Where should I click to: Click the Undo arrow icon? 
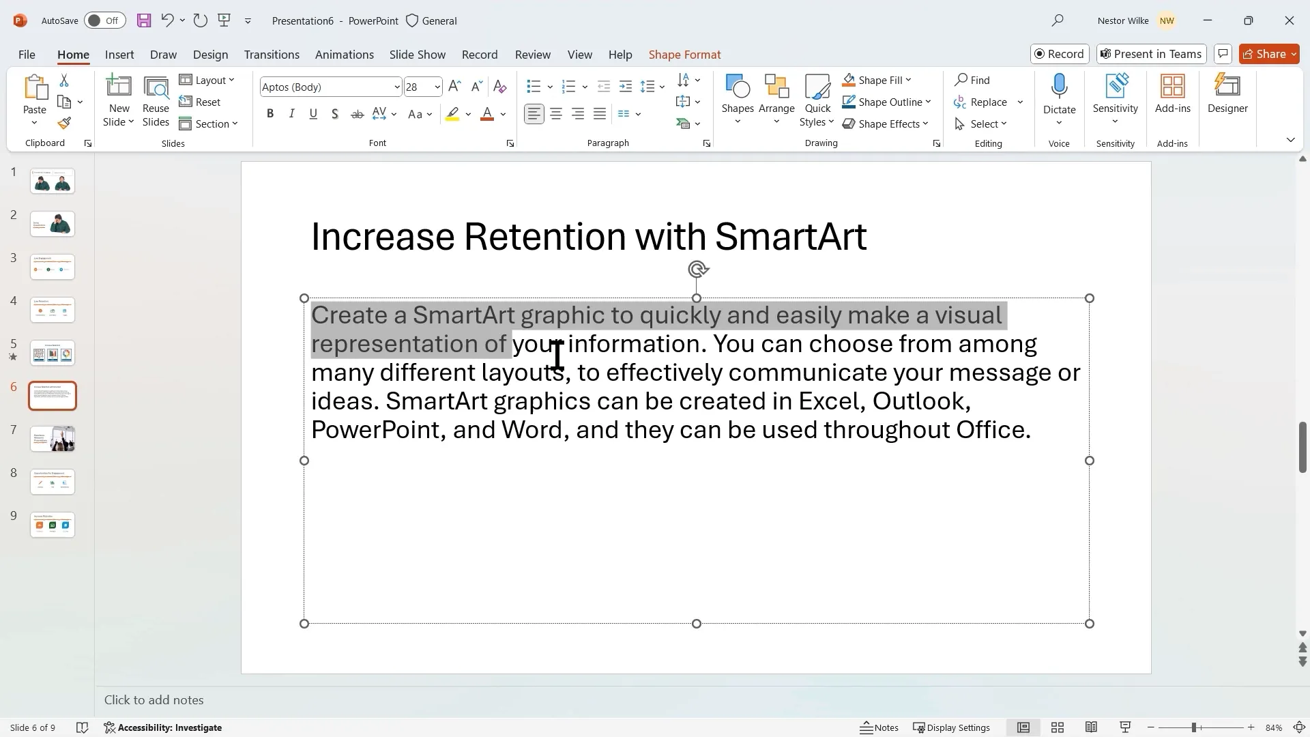167,20
